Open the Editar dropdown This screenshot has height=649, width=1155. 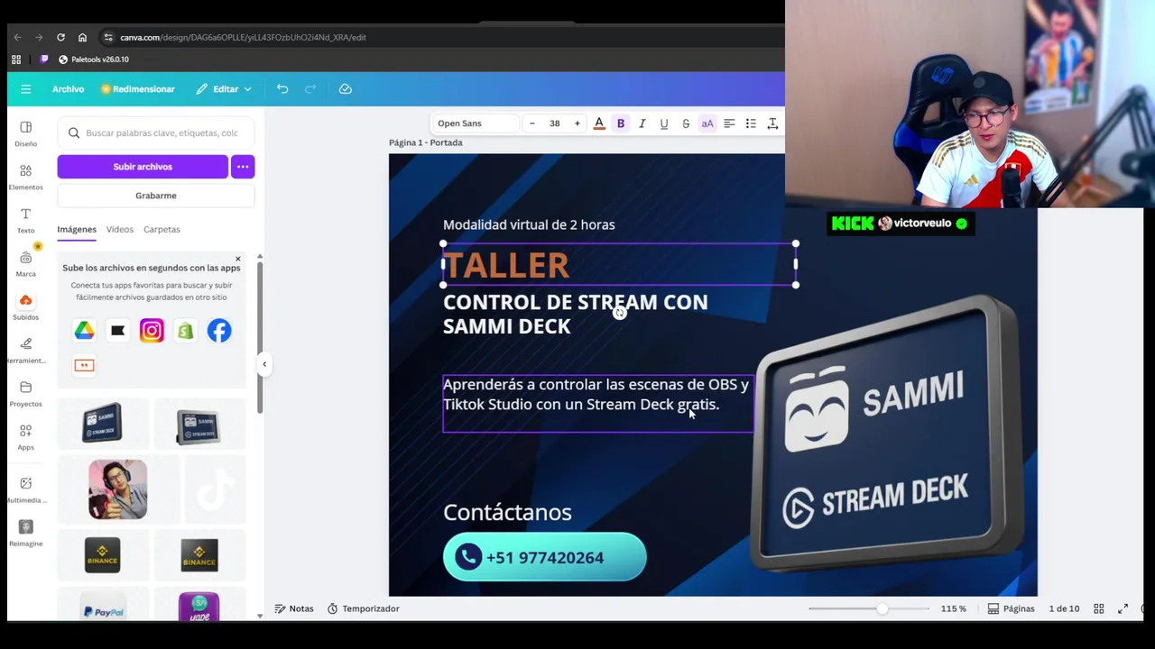[226, 89]
